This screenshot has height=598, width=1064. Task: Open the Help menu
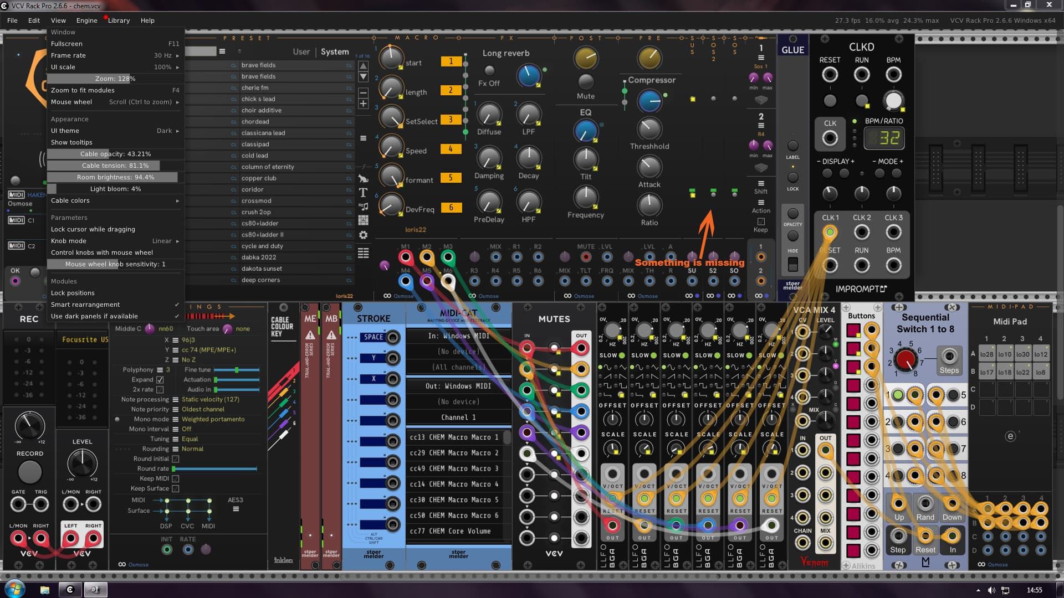pyautogui.click(x=147, y=20)
